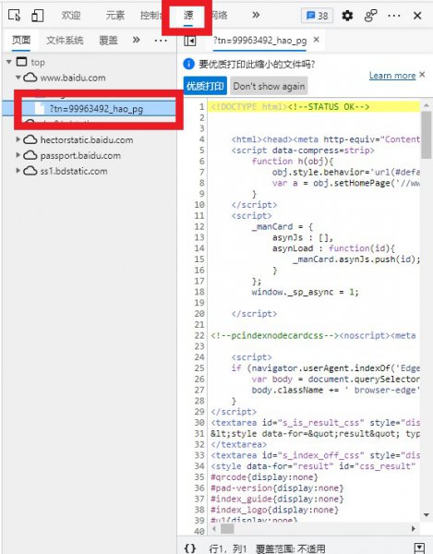Viewport: 433px width, 554px height.
Task: Click the horizontal scrollbar thumb in code editor
Action: coord(227,529)
